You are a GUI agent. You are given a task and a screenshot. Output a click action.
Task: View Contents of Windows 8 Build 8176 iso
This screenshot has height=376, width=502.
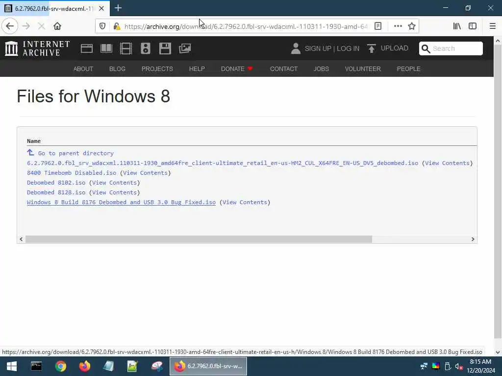(245, 202)
